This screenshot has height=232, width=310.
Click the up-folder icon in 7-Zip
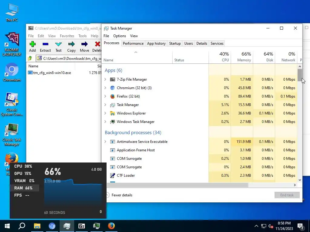click(x=30, y=58)
